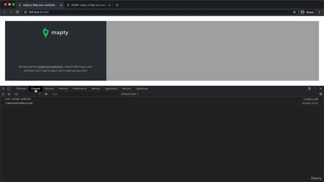
Task: Open the JavaScript context dropdown showing top
Action: pyautogui.click(x=27, y=94)
